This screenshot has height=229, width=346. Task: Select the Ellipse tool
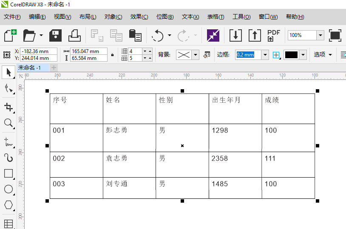pos(9,189)
